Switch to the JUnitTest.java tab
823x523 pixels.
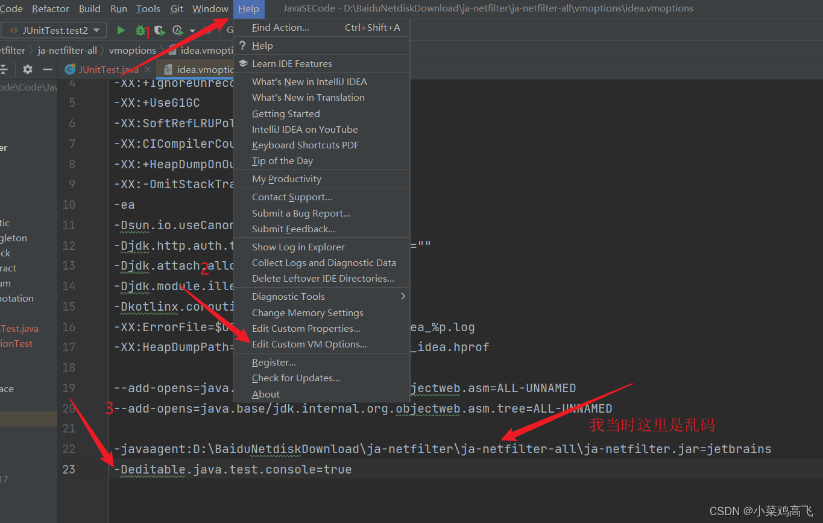(109, 69)
